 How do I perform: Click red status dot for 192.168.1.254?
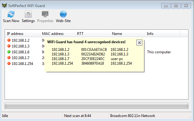coord(9,63)
